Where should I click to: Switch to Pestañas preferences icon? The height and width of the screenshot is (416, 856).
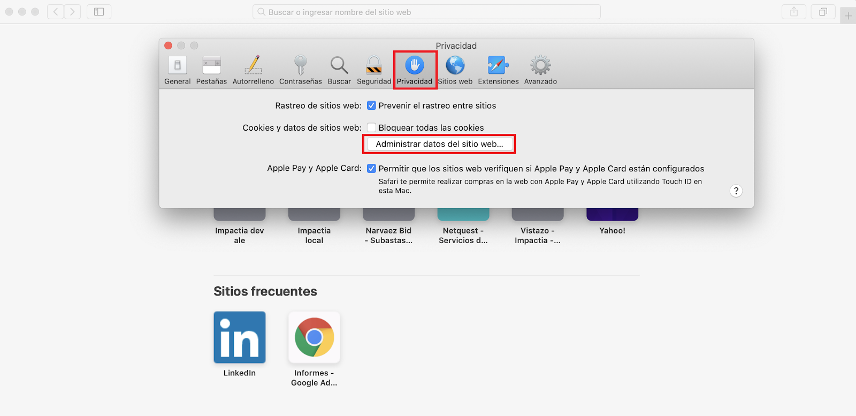point(211,70)
